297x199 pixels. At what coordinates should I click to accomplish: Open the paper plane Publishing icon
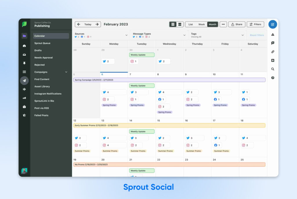[24, 81]
